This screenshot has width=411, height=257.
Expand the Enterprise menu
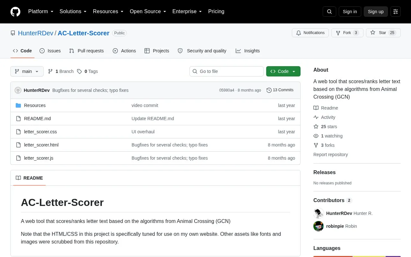pos(187,12)
